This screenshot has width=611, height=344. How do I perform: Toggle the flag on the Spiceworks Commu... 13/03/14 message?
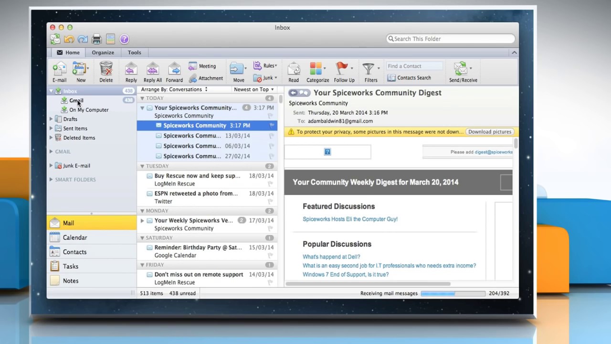pos(272,136)
